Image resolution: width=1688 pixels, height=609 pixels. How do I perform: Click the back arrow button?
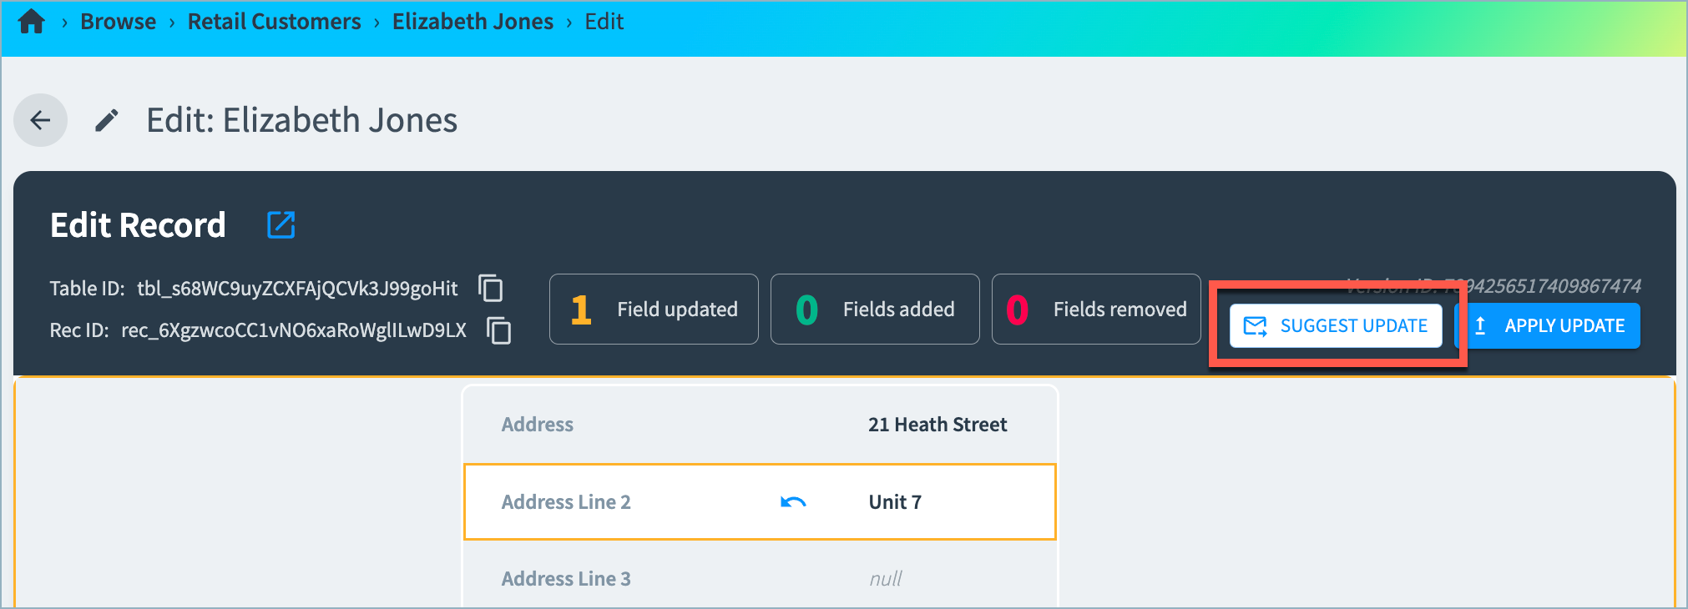[40, 120]
